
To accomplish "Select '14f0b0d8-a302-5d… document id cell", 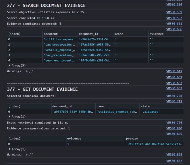I will point(95,60).
